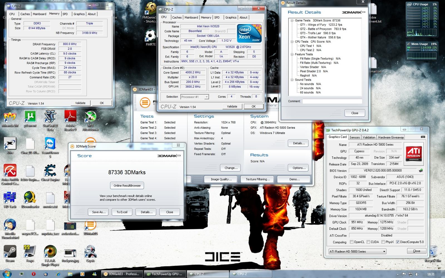Open Graphics tab in Xeon processor CPU-Z window
Screen dimensions: 445x278
point(231,18)
